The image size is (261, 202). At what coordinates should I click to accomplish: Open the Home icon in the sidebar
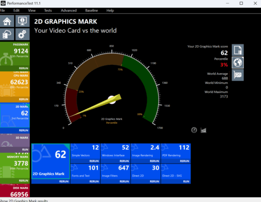pyautogui.click(x=7, y=21)
